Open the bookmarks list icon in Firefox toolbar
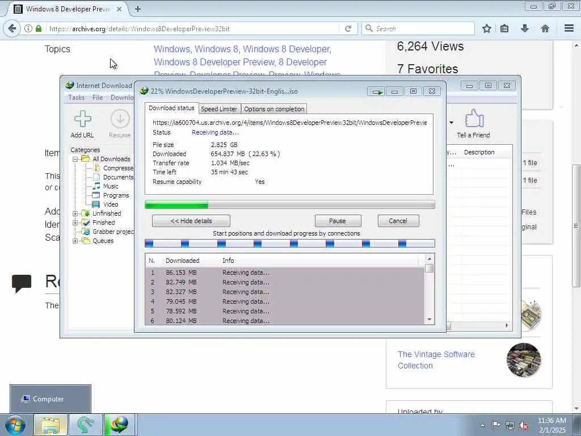 click(x=504, y=28)
